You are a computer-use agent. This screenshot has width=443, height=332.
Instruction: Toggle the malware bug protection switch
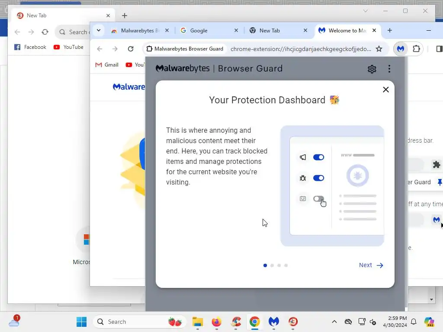[x=318, y=178]
